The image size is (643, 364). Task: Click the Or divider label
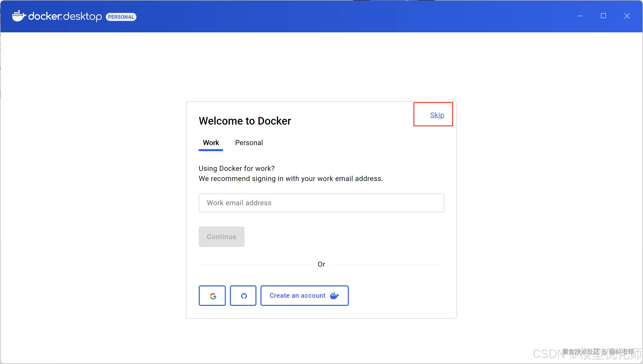pyautogui.click(x=321, y=264)
